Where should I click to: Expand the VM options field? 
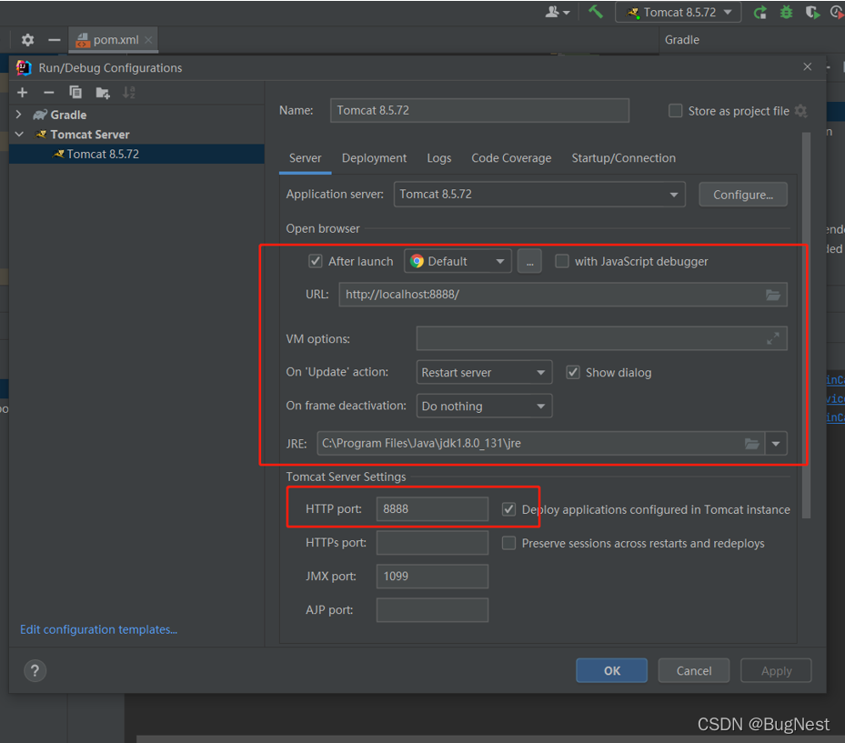(x=773, y=338)
